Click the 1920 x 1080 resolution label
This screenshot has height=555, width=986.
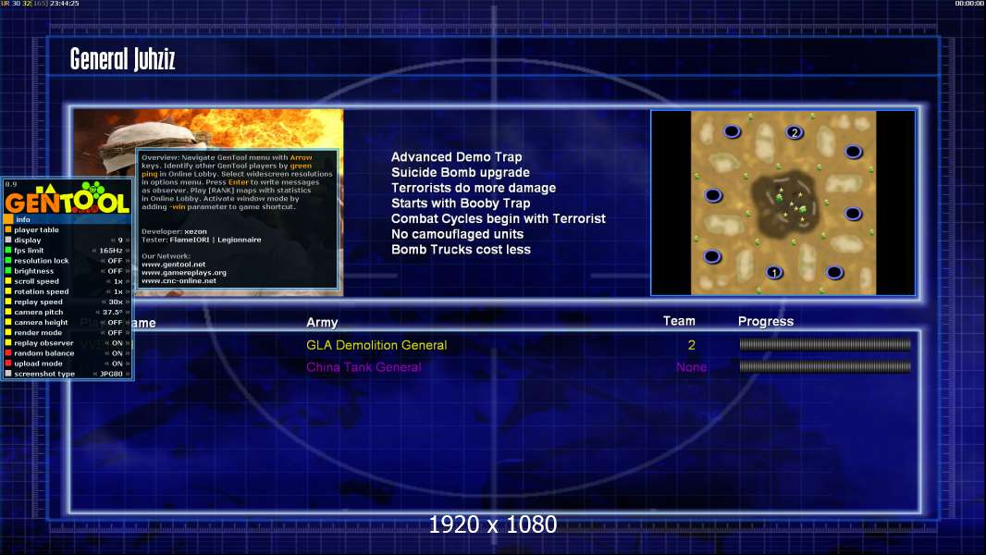click(x=492, y=524)
